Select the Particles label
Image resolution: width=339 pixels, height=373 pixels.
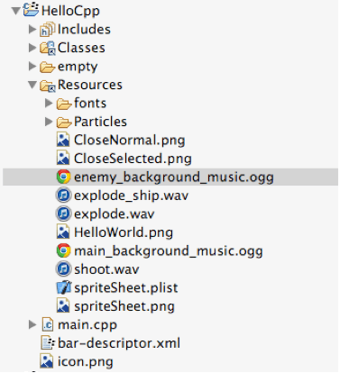100,122
